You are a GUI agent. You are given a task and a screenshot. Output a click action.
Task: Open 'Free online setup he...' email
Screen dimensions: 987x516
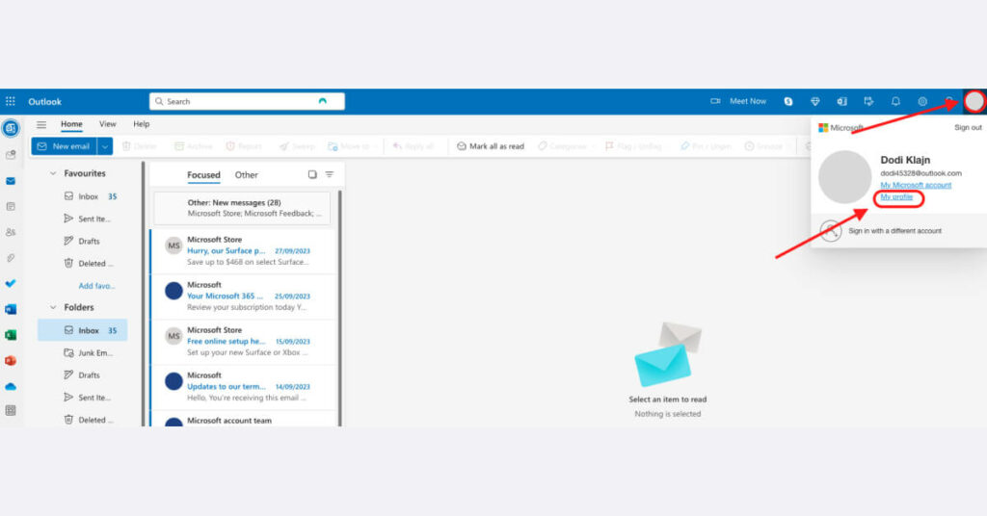click(244, 342)
